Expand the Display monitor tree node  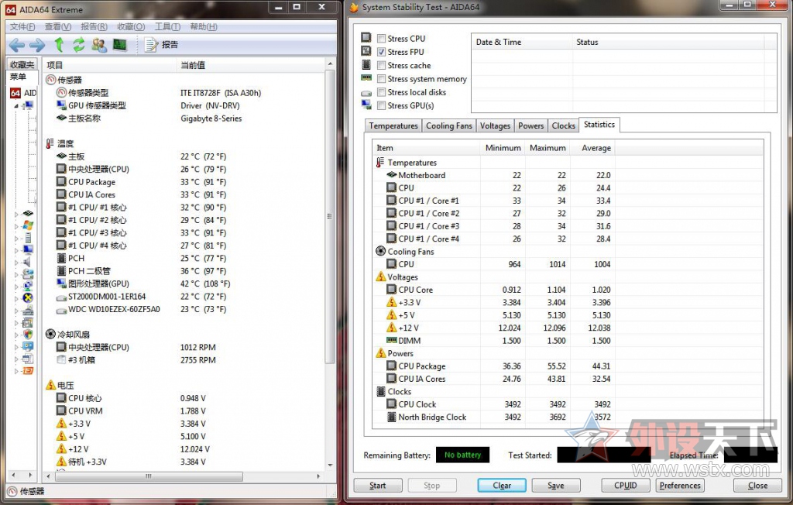[16, 250]
